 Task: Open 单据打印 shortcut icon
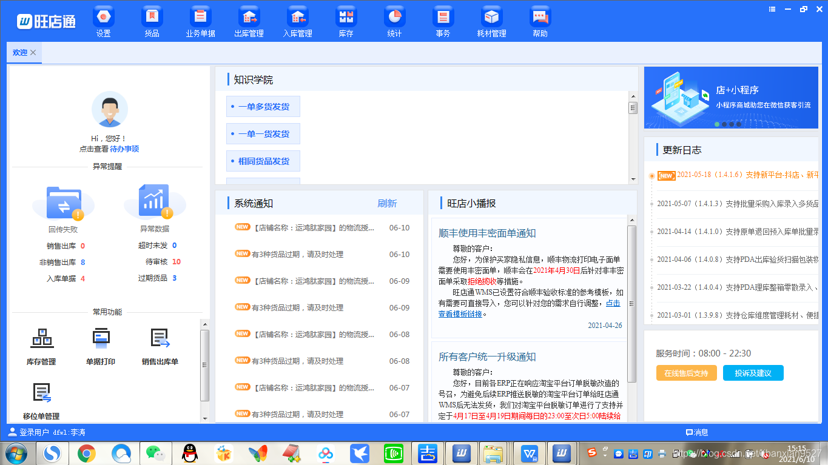pyautogui.click(x=101, y=338)
